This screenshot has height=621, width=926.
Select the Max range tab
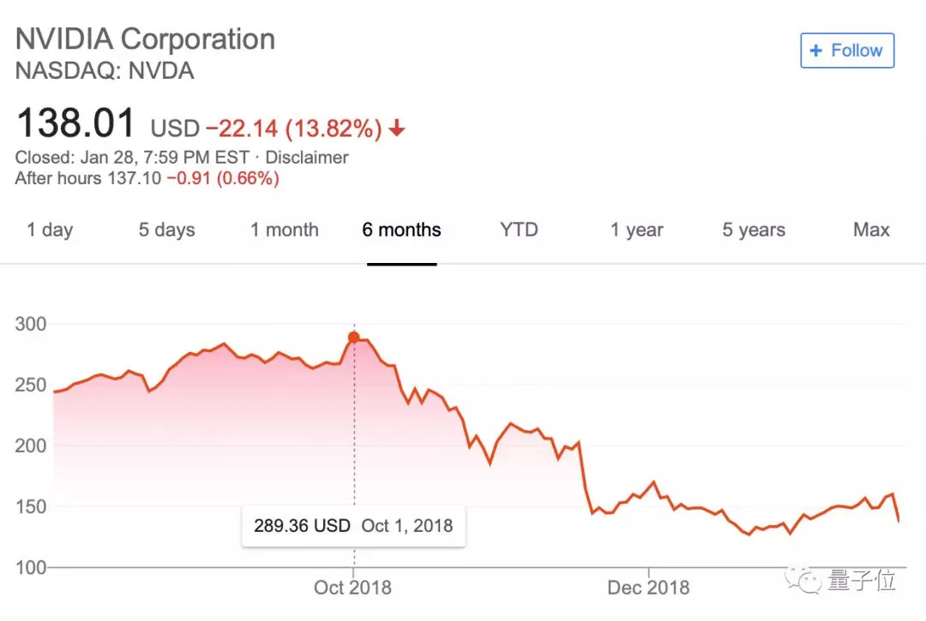(871, 230)
